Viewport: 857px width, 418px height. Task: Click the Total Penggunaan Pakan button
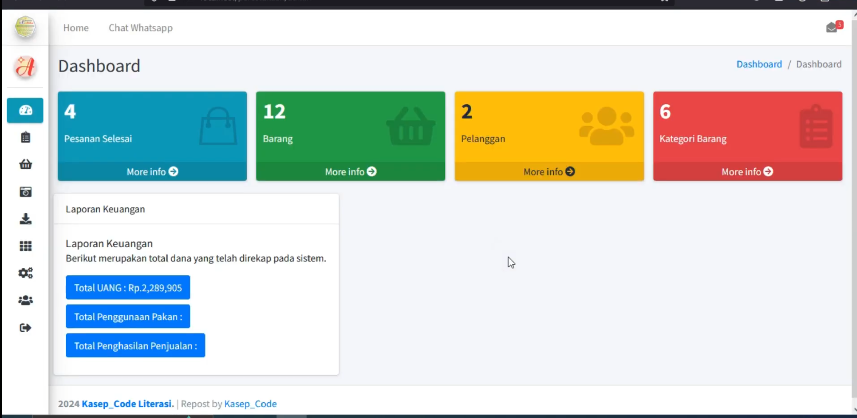[x=128, y=316]
